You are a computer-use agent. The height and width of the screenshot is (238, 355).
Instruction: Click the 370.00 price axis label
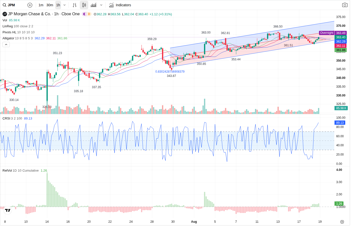point(341,26)
